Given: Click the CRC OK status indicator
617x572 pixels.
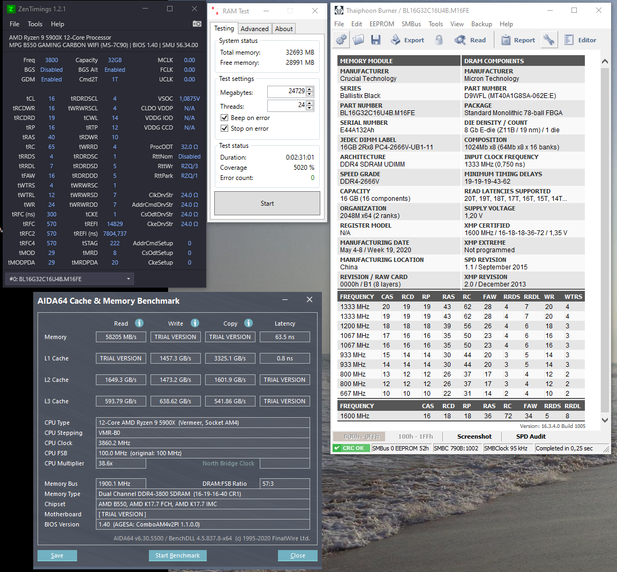Looking at the screenshot, I should 351,448.
